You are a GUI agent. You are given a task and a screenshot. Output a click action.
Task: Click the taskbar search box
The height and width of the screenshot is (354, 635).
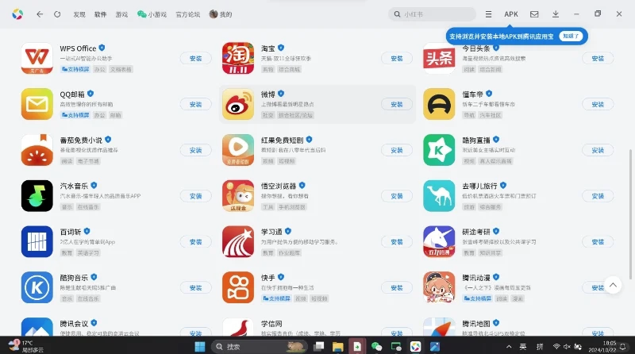pyautogui.click(x=260, y=347)
